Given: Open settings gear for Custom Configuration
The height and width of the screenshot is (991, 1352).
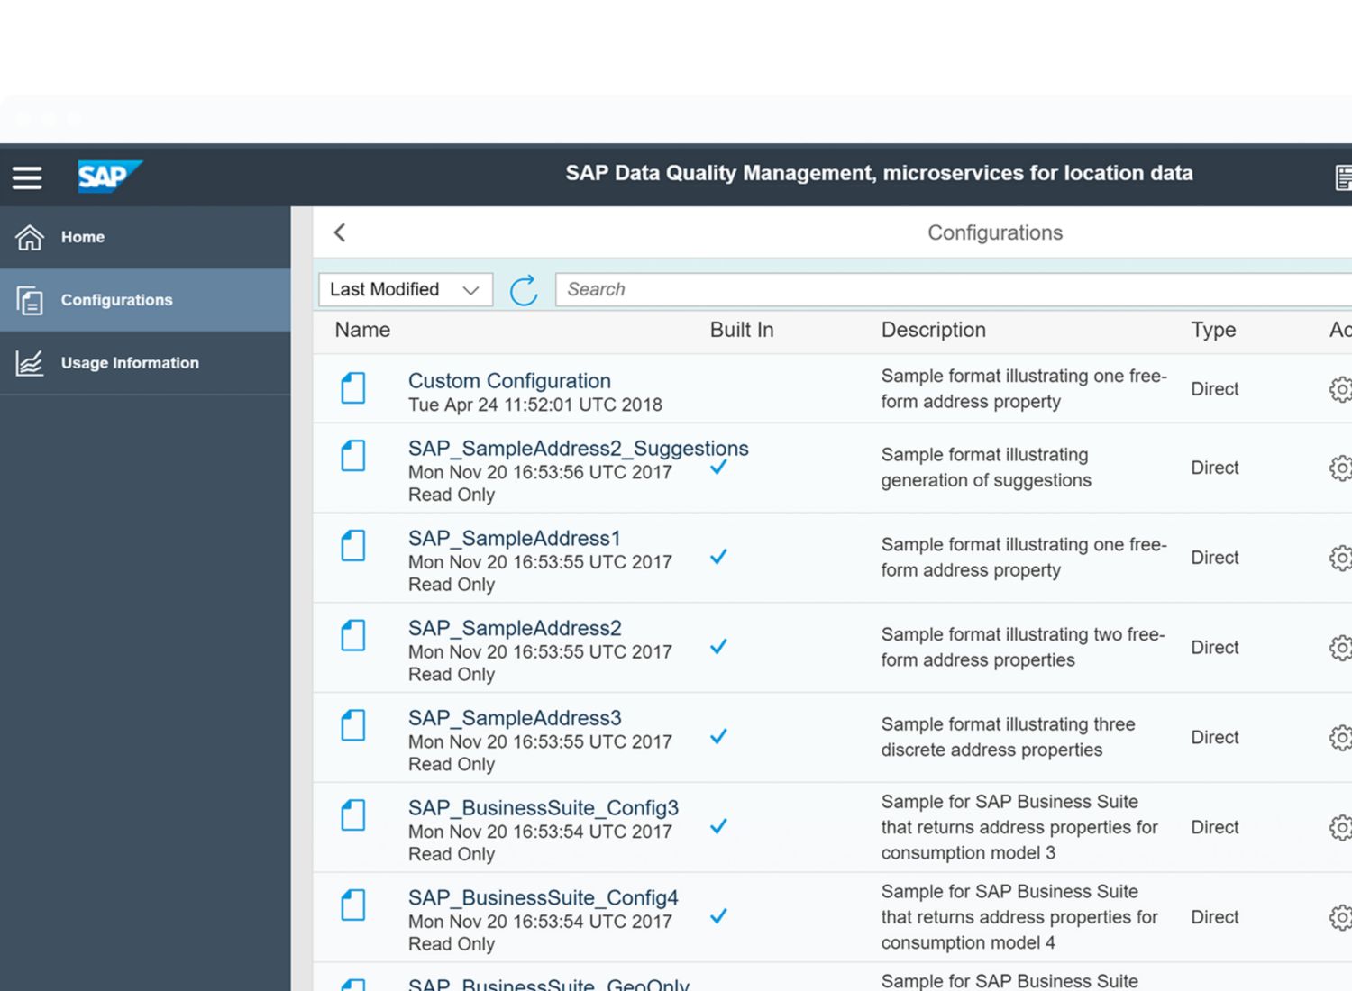Looking at the screenshot, I should point(1339,389).
